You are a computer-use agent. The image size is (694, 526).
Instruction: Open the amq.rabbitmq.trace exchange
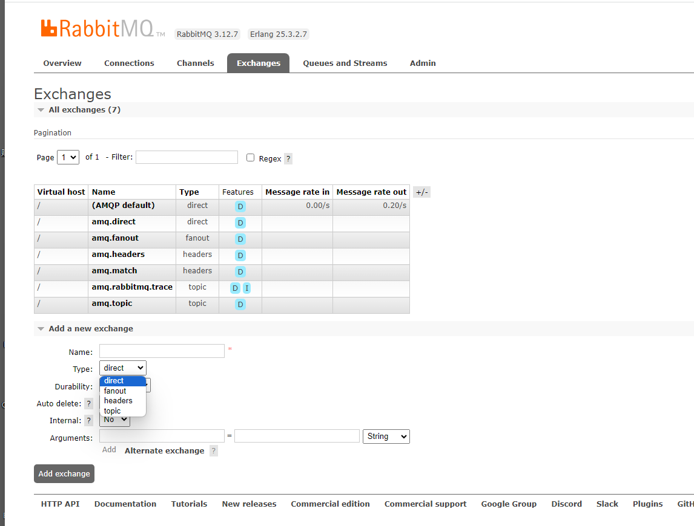tap(132, 287)
